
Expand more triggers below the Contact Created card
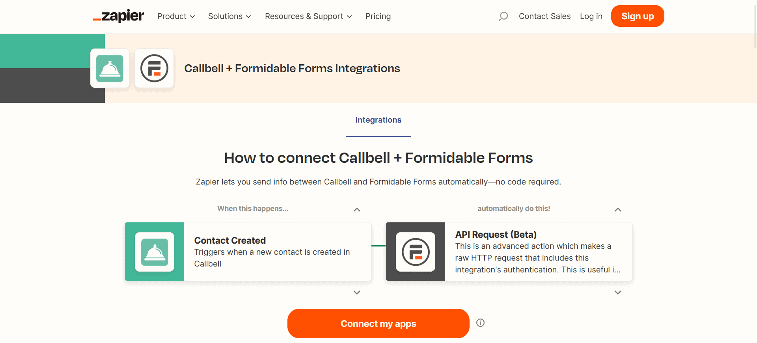[357, 293]
